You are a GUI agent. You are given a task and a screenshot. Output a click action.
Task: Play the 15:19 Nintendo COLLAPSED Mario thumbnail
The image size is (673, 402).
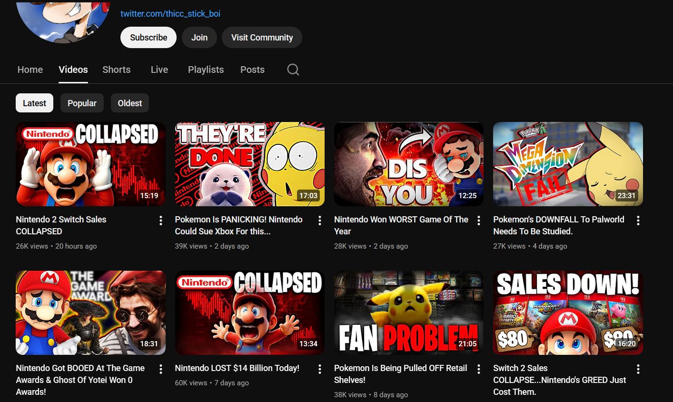point(90,164)
